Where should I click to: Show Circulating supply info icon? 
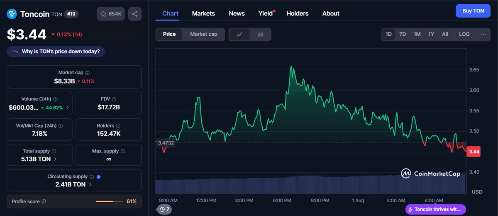pos(92,177)
